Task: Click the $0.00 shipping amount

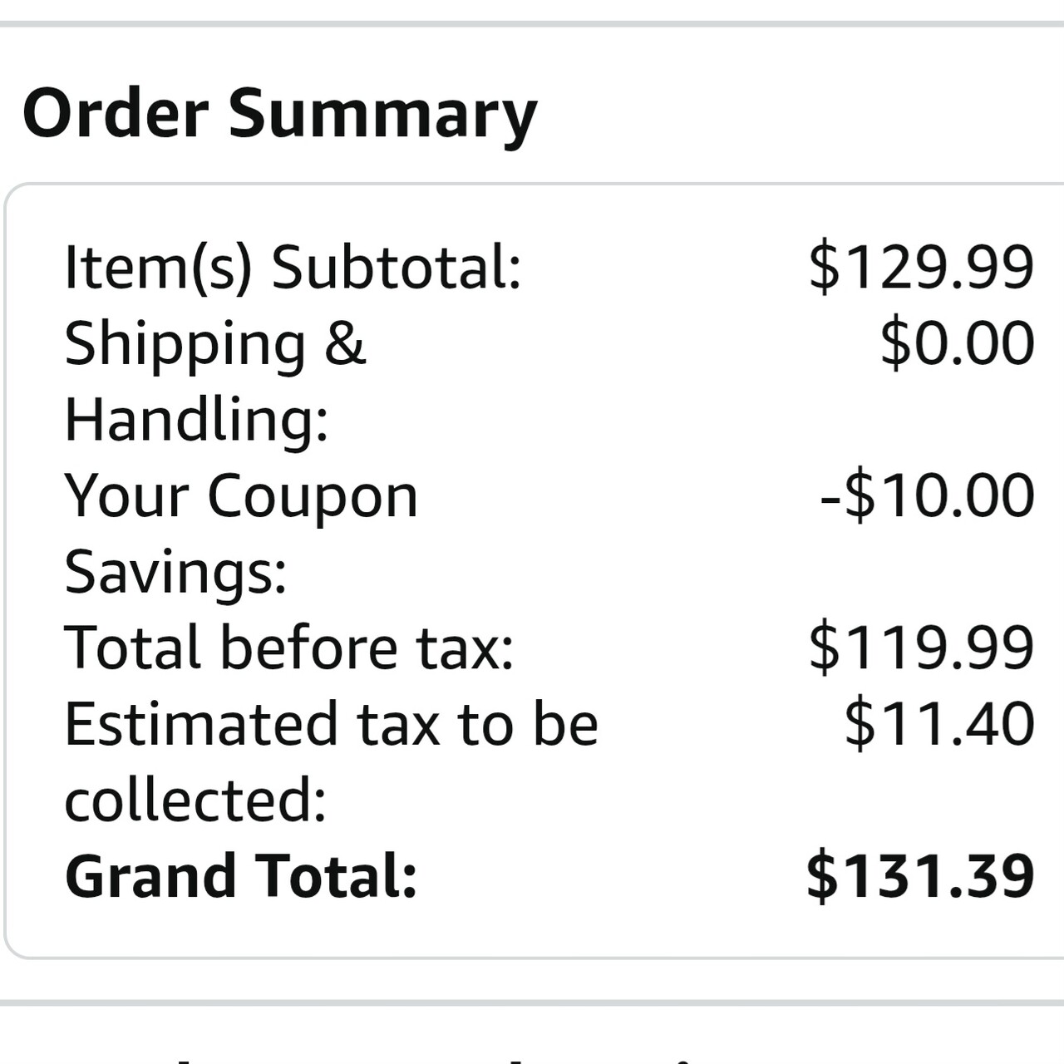Action: click(x=957, y=344)
